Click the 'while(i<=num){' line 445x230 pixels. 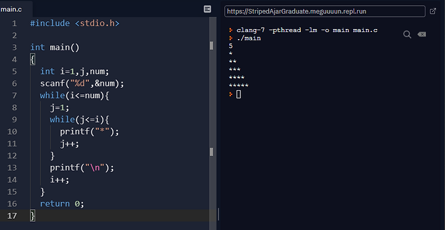(x=74, y=95)
